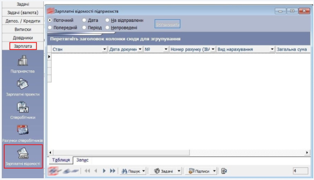Screen dimensions: 314x180
Task: Select the Дата radio button
Action: (x=84, y=20)
